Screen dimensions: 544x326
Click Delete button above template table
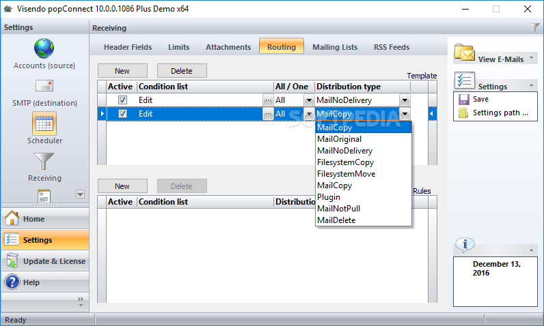pos(182,71)
